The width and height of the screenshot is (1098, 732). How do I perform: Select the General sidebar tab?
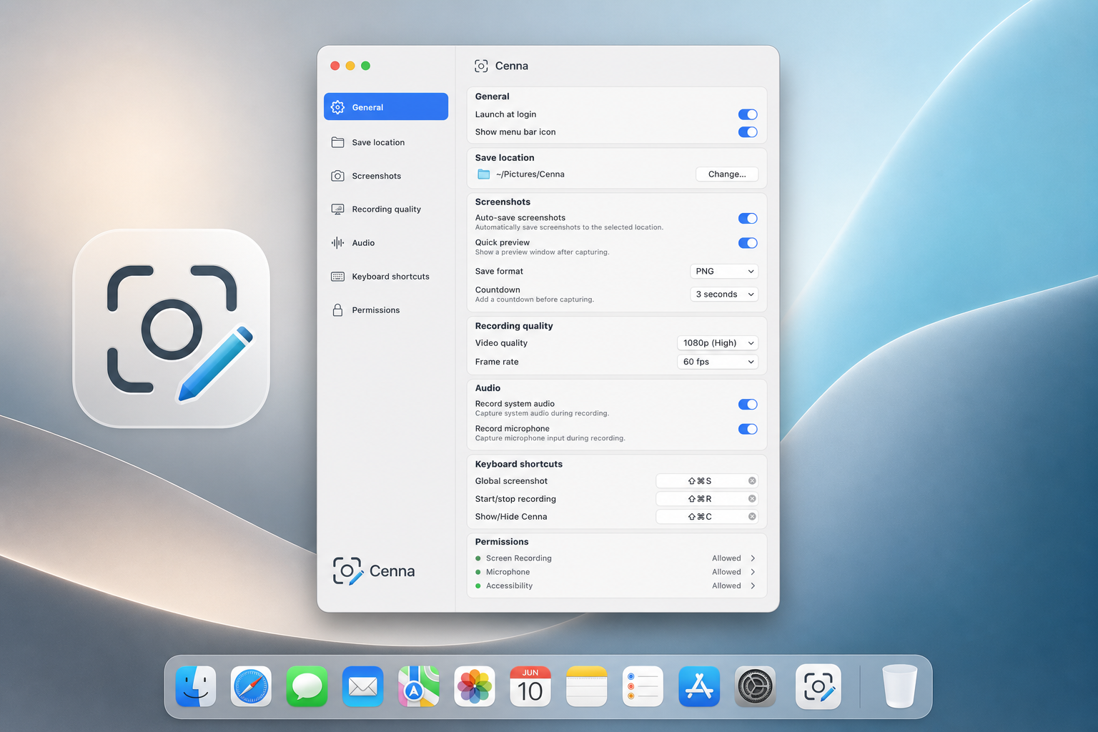click(386, 107)
